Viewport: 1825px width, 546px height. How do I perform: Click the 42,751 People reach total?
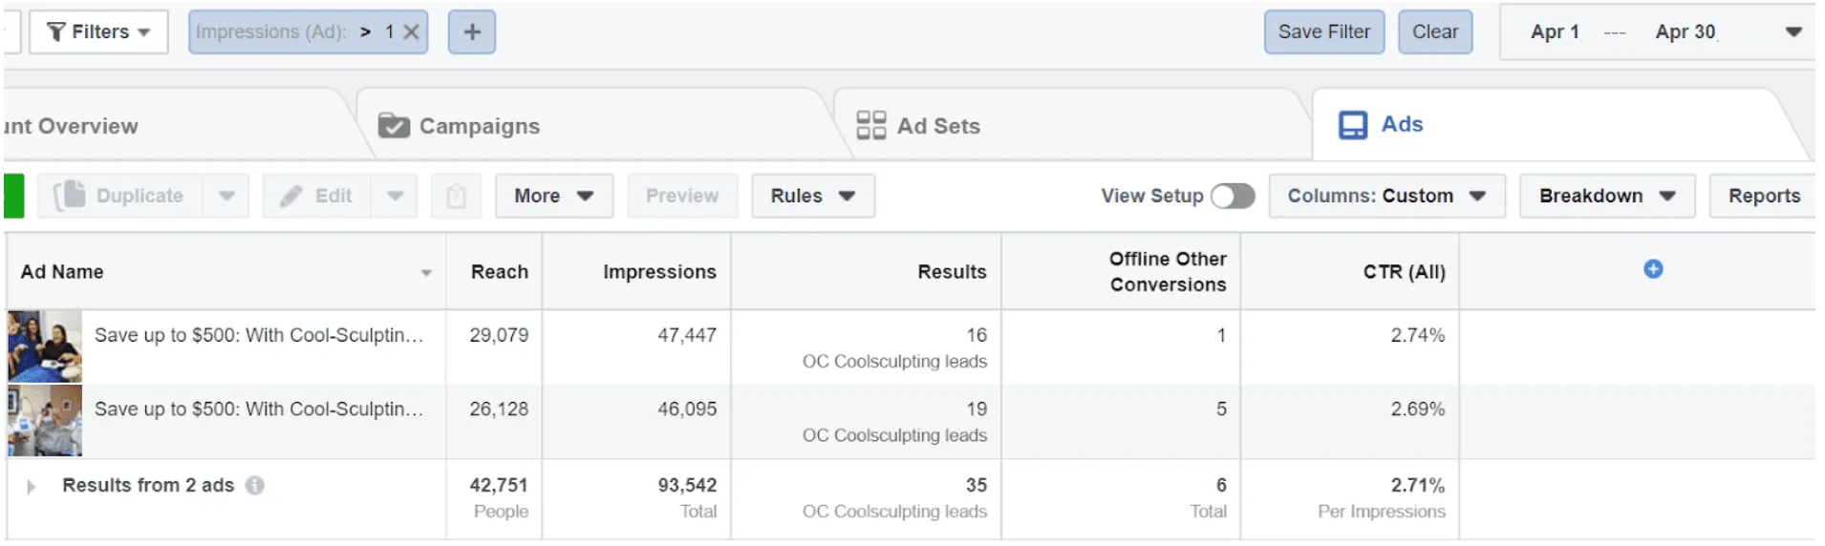click(x=499, y=485)
